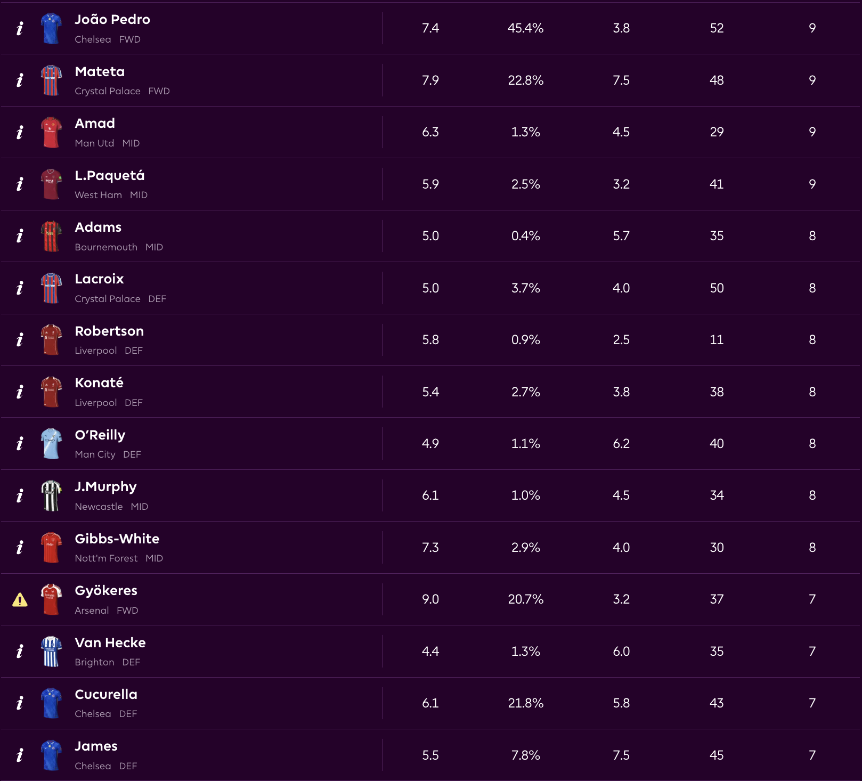This screenshot has width=862, height=781.
Task: View info icon next to Lacroix
Action: coord(20,288)
